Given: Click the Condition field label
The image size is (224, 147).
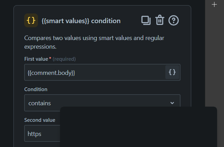Looking at the screenshot, I should point(36,89).
